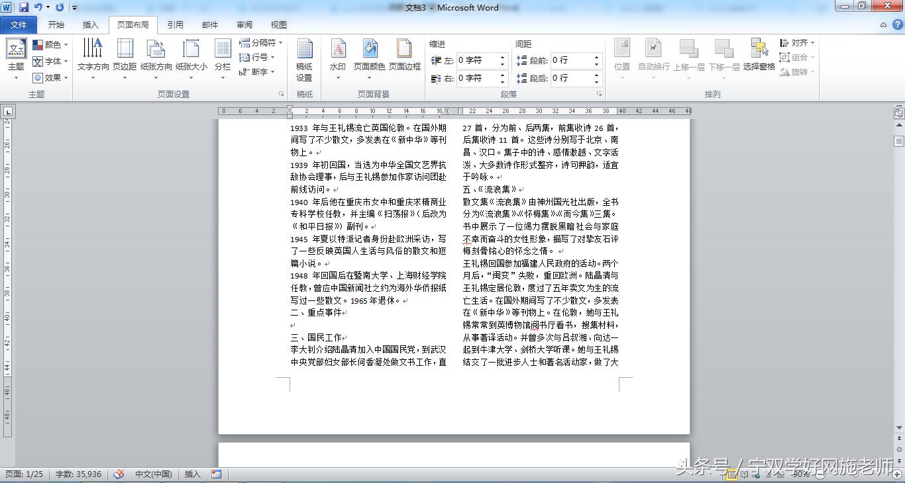Open the 页边距 margins gallery
Screen dimensions: 905x483
(124, 57)
